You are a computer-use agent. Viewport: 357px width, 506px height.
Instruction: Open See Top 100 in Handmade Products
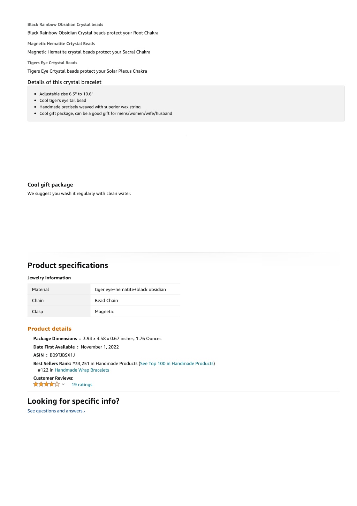click(x=177, y=364)
